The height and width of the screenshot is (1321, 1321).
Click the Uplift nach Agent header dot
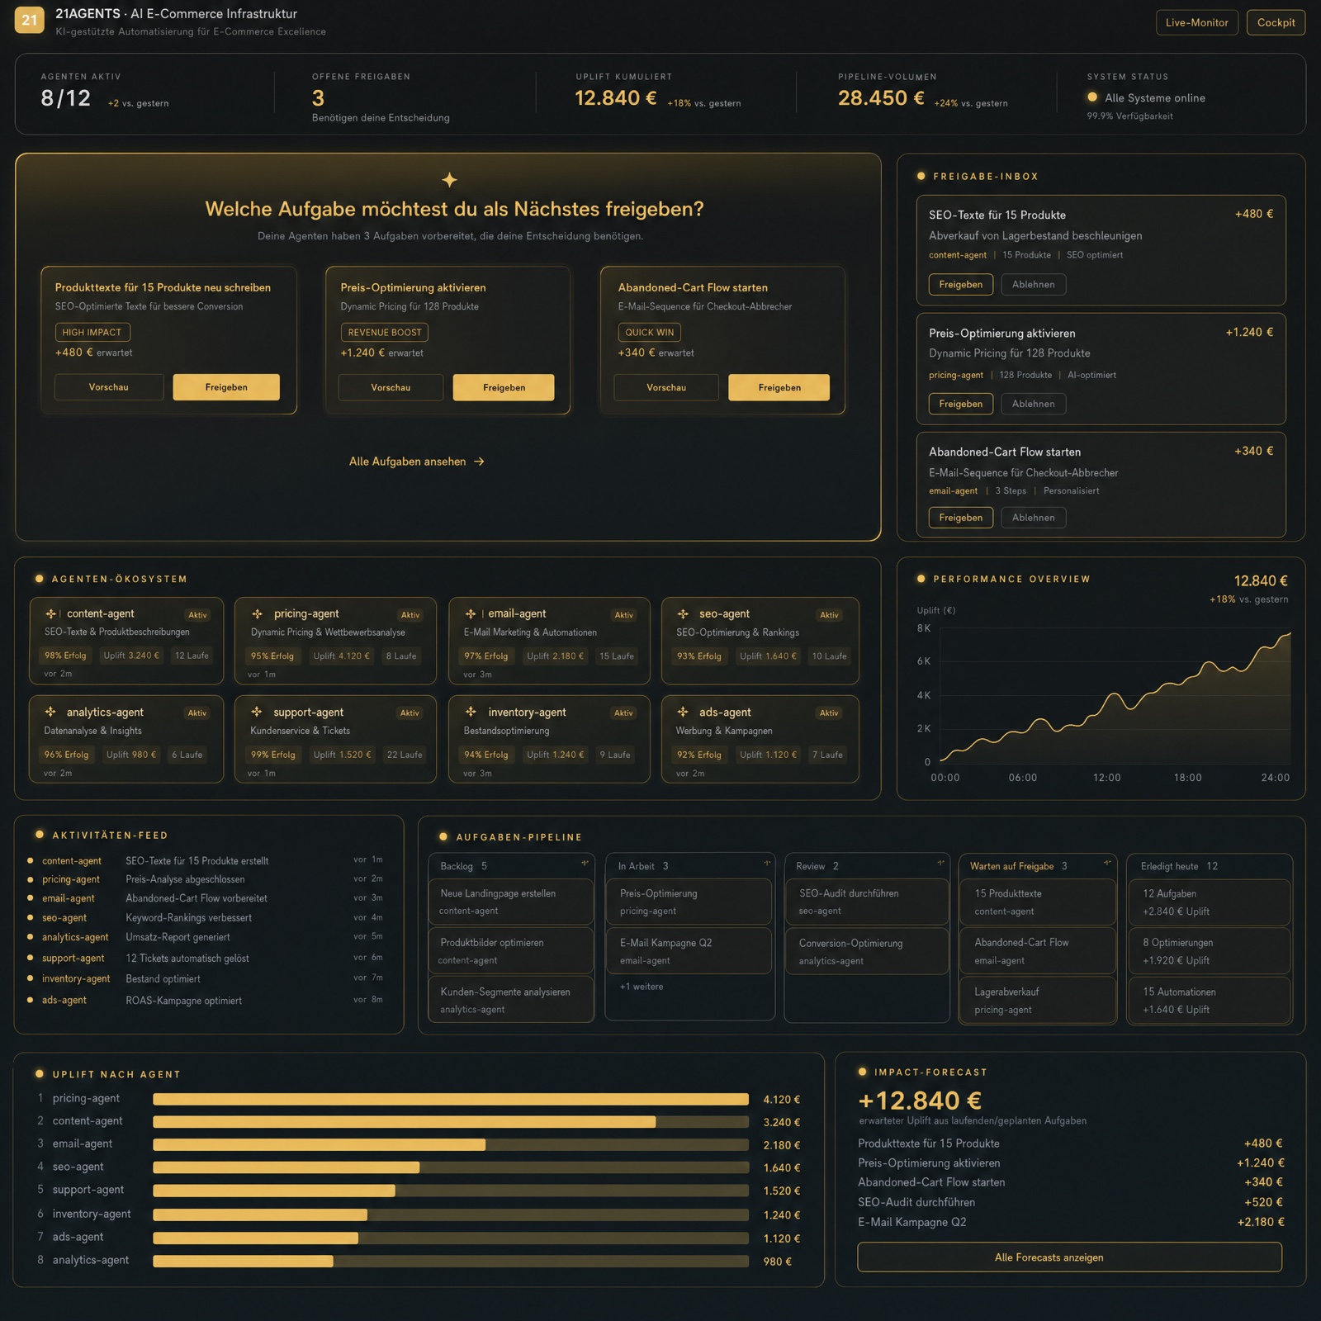coord(39,1074)
